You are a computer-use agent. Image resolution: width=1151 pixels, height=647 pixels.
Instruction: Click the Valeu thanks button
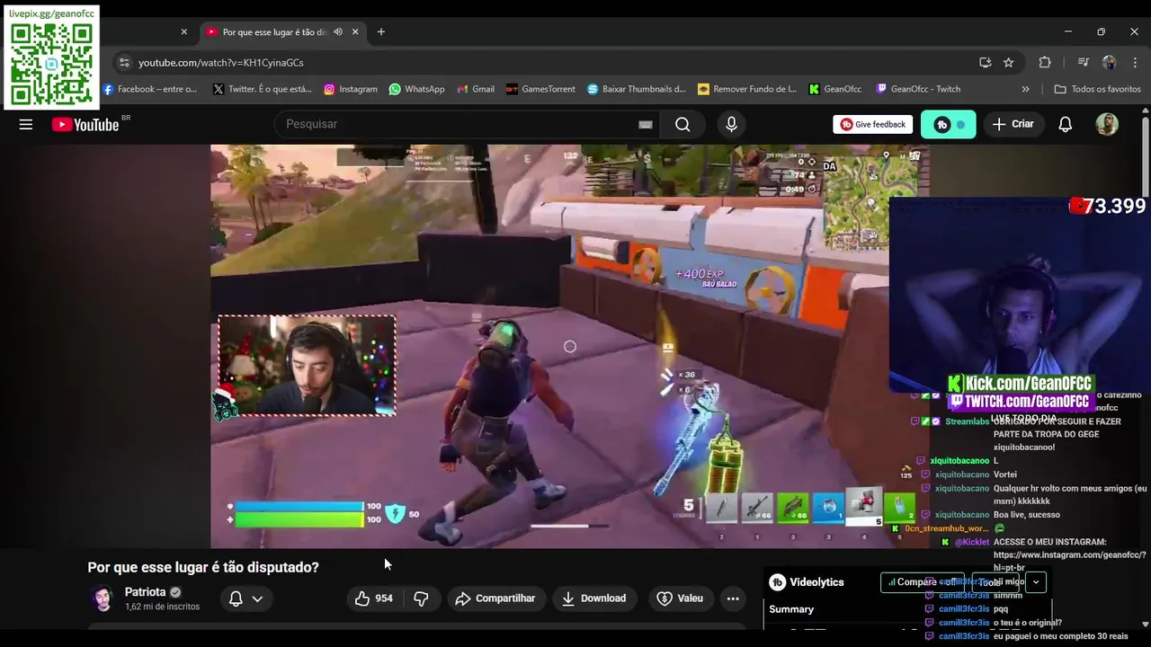pyautogui.click(x=680, y=598)
